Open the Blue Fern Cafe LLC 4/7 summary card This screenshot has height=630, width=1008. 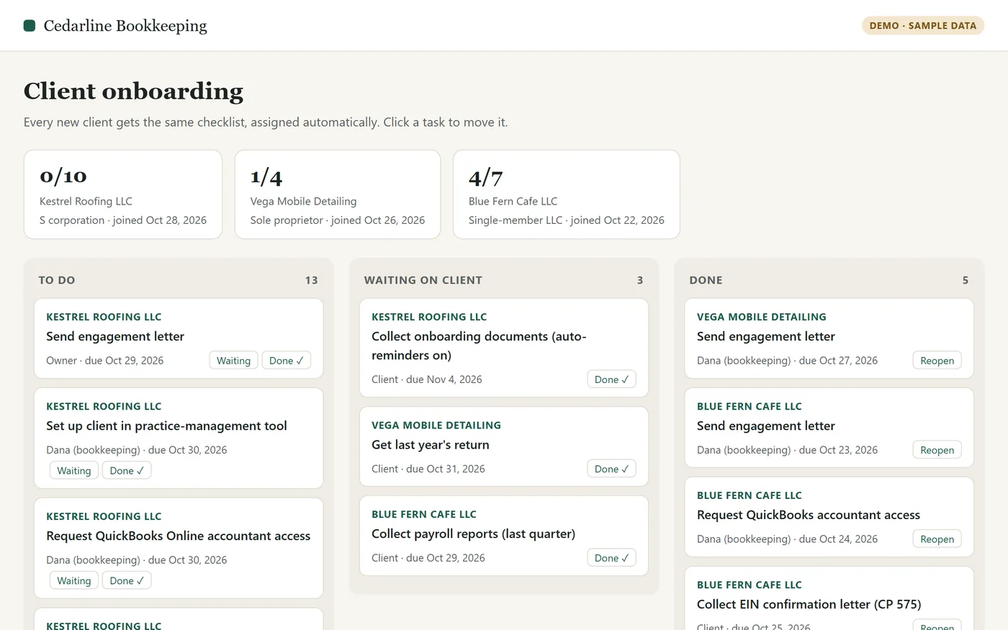click(x=567, y=194)
